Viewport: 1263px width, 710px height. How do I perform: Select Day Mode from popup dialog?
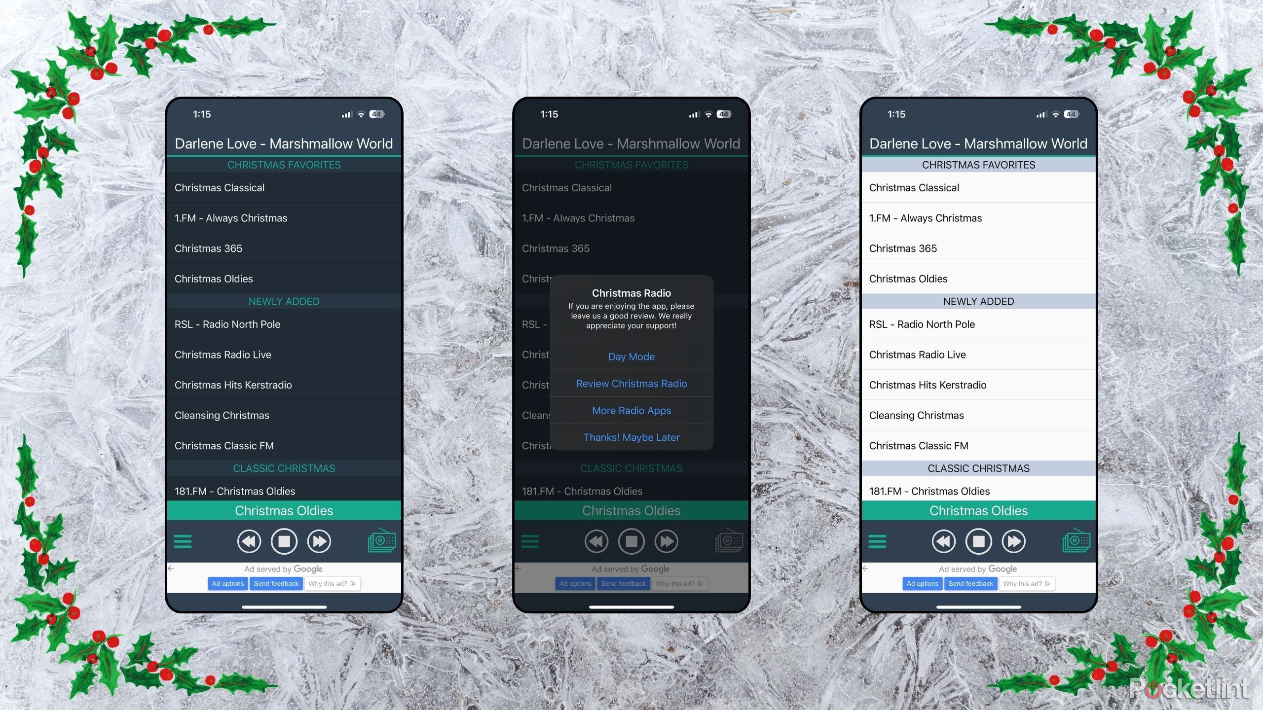coord(631,356)
